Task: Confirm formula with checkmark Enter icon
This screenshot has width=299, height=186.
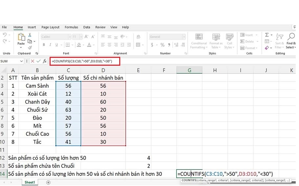Action: point(38,61)
